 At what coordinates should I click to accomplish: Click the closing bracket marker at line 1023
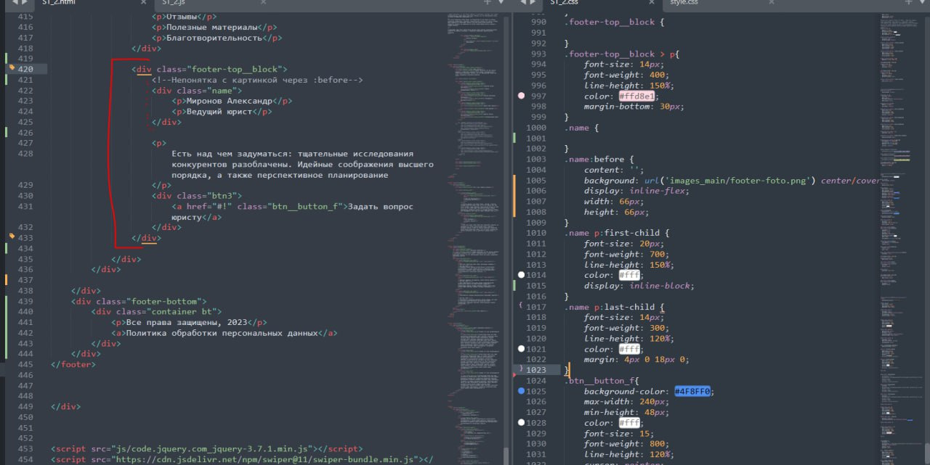click(x=520, y=369)
